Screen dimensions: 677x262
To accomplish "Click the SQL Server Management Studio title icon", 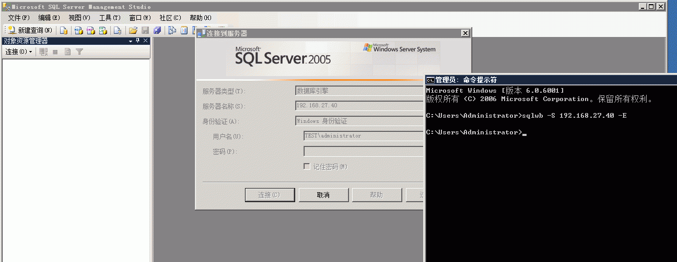I will 6,7.
